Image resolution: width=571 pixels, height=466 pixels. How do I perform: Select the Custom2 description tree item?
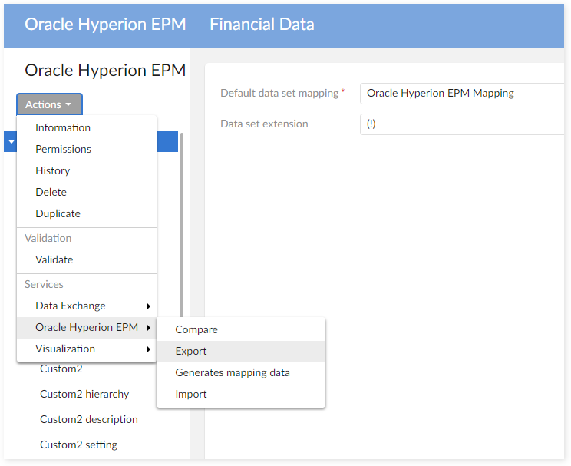(89, 419)
